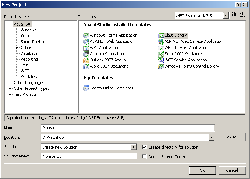This screenshot has width=250, height=179.
Task: Click into the project Name field
Action: coord(128,128)
